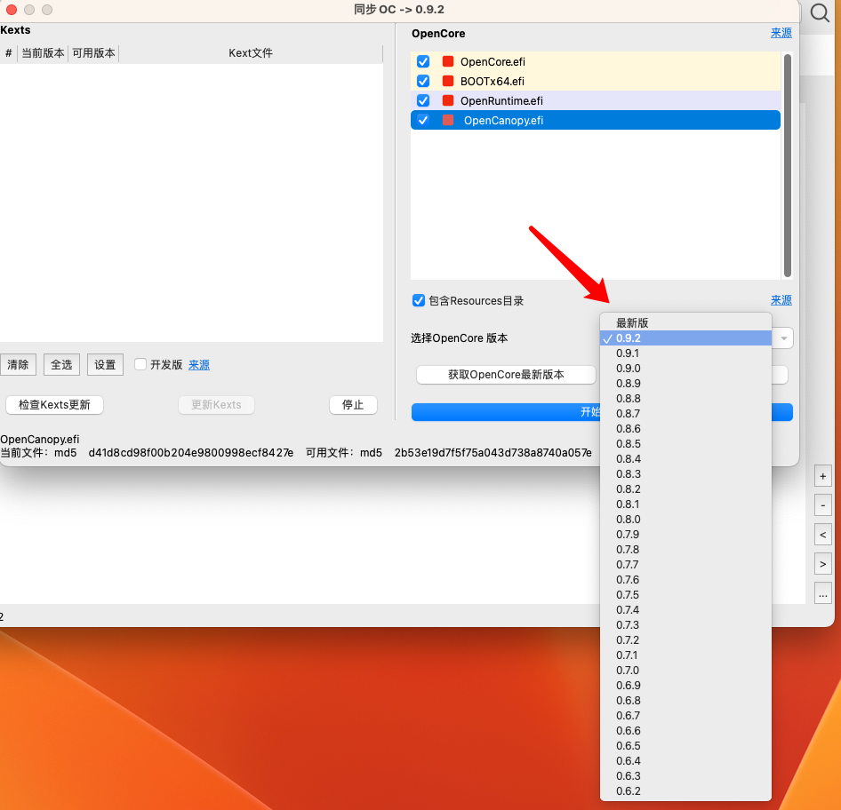Click the 全选 button
The image size is (841, 810).
coord(61,365)
